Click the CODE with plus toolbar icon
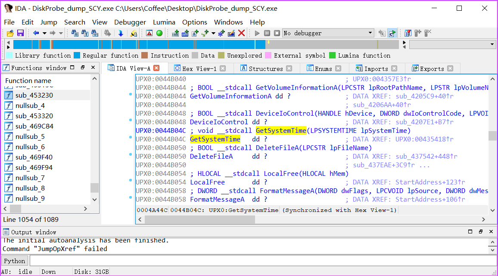Image resolution: width=498 pixels, height=276 pixels. (175, 33)
